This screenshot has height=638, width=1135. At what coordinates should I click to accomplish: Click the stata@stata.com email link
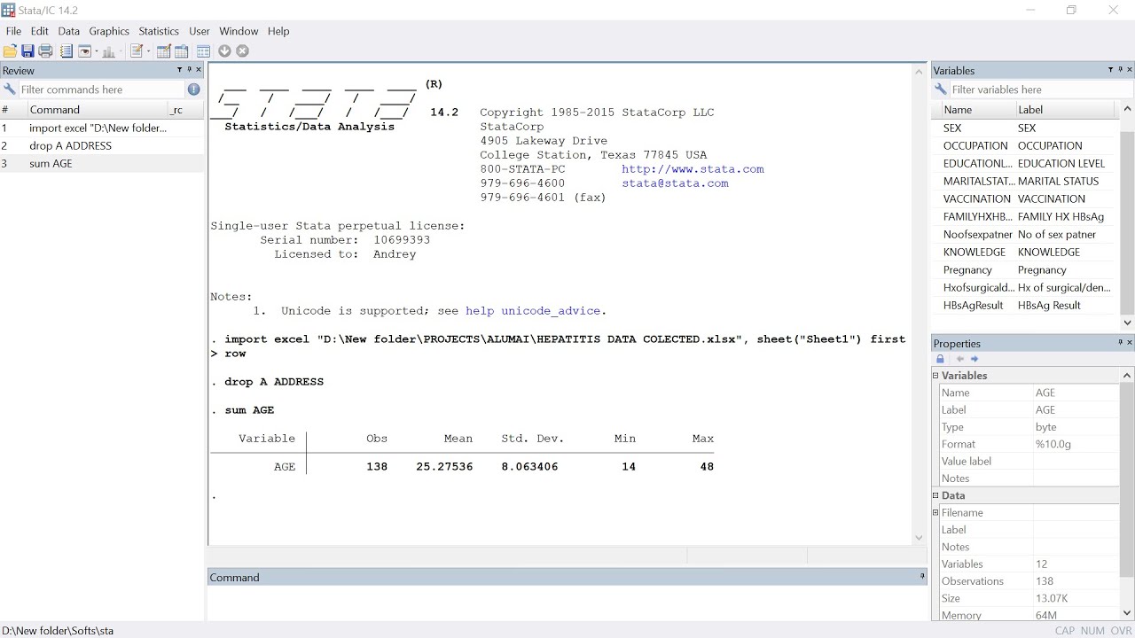coord(675,183)
